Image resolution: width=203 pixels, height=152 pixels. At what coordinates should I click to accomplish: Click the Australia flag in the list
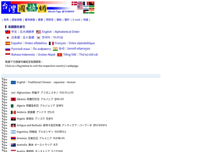[13, 145]
